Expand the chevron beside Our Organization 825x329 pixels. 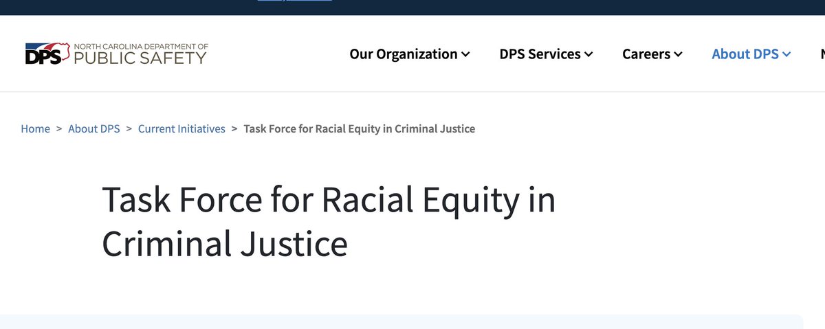tap(466, 54)
